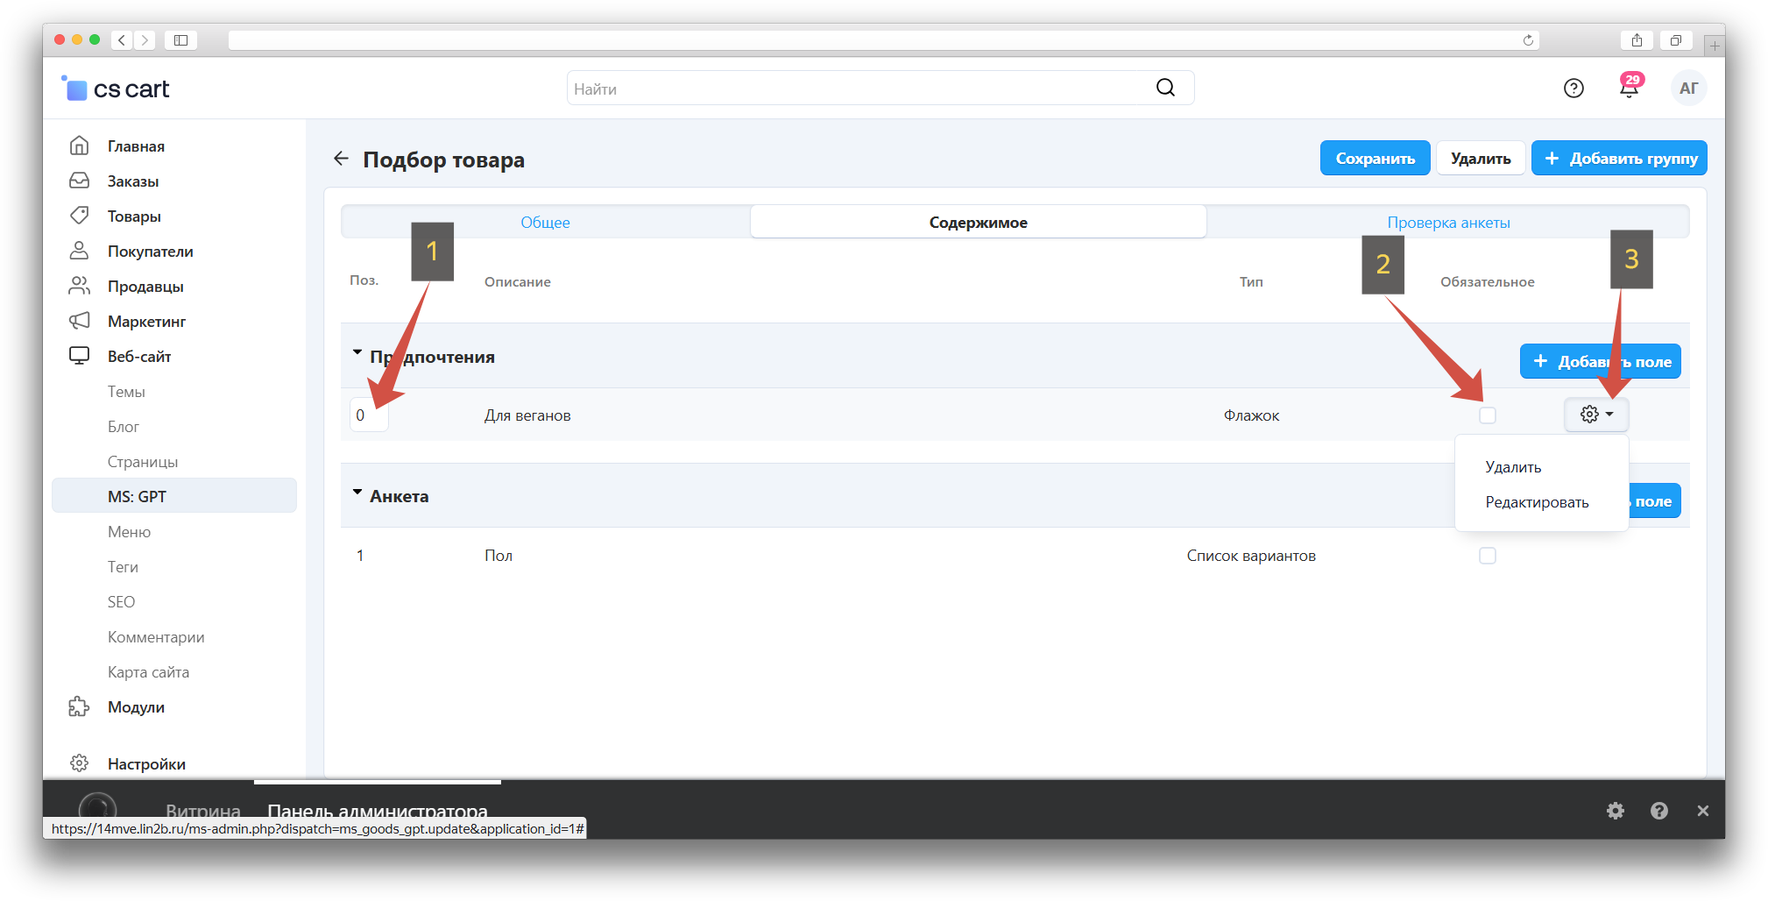
Task: Click the search magnifier icon
Action: (1165, 88)
